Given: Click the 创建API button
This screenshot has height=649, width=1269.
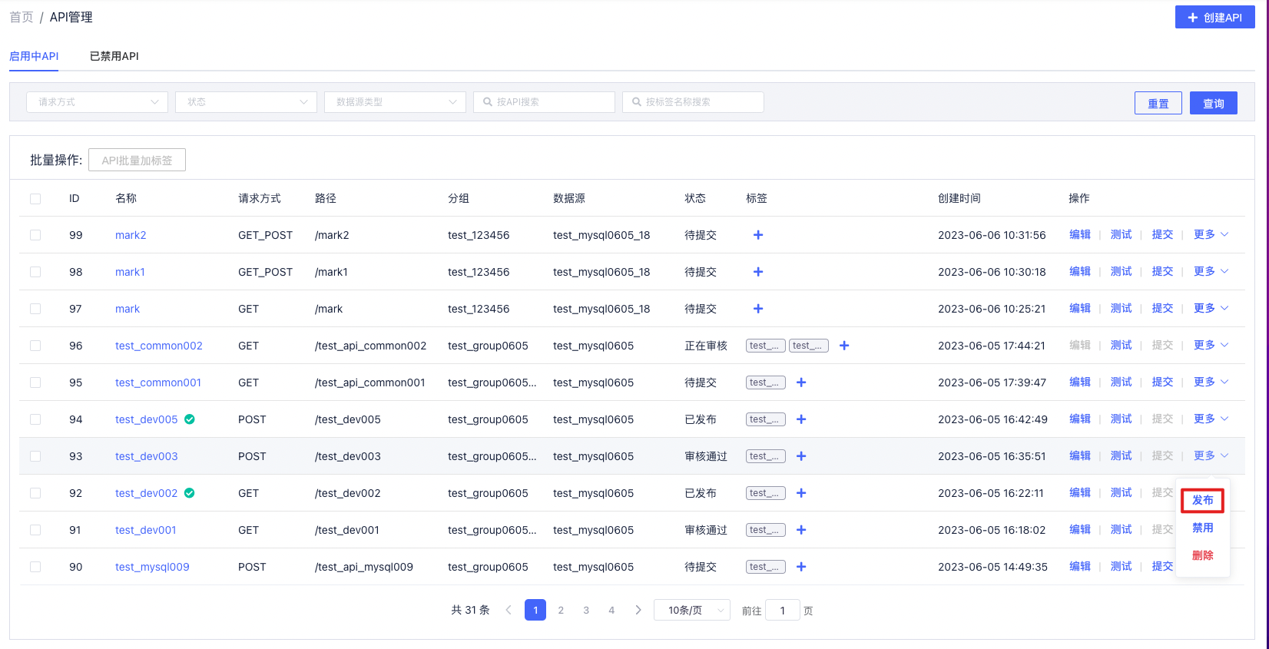Looking at the screenshot, I should (1215, 17).
